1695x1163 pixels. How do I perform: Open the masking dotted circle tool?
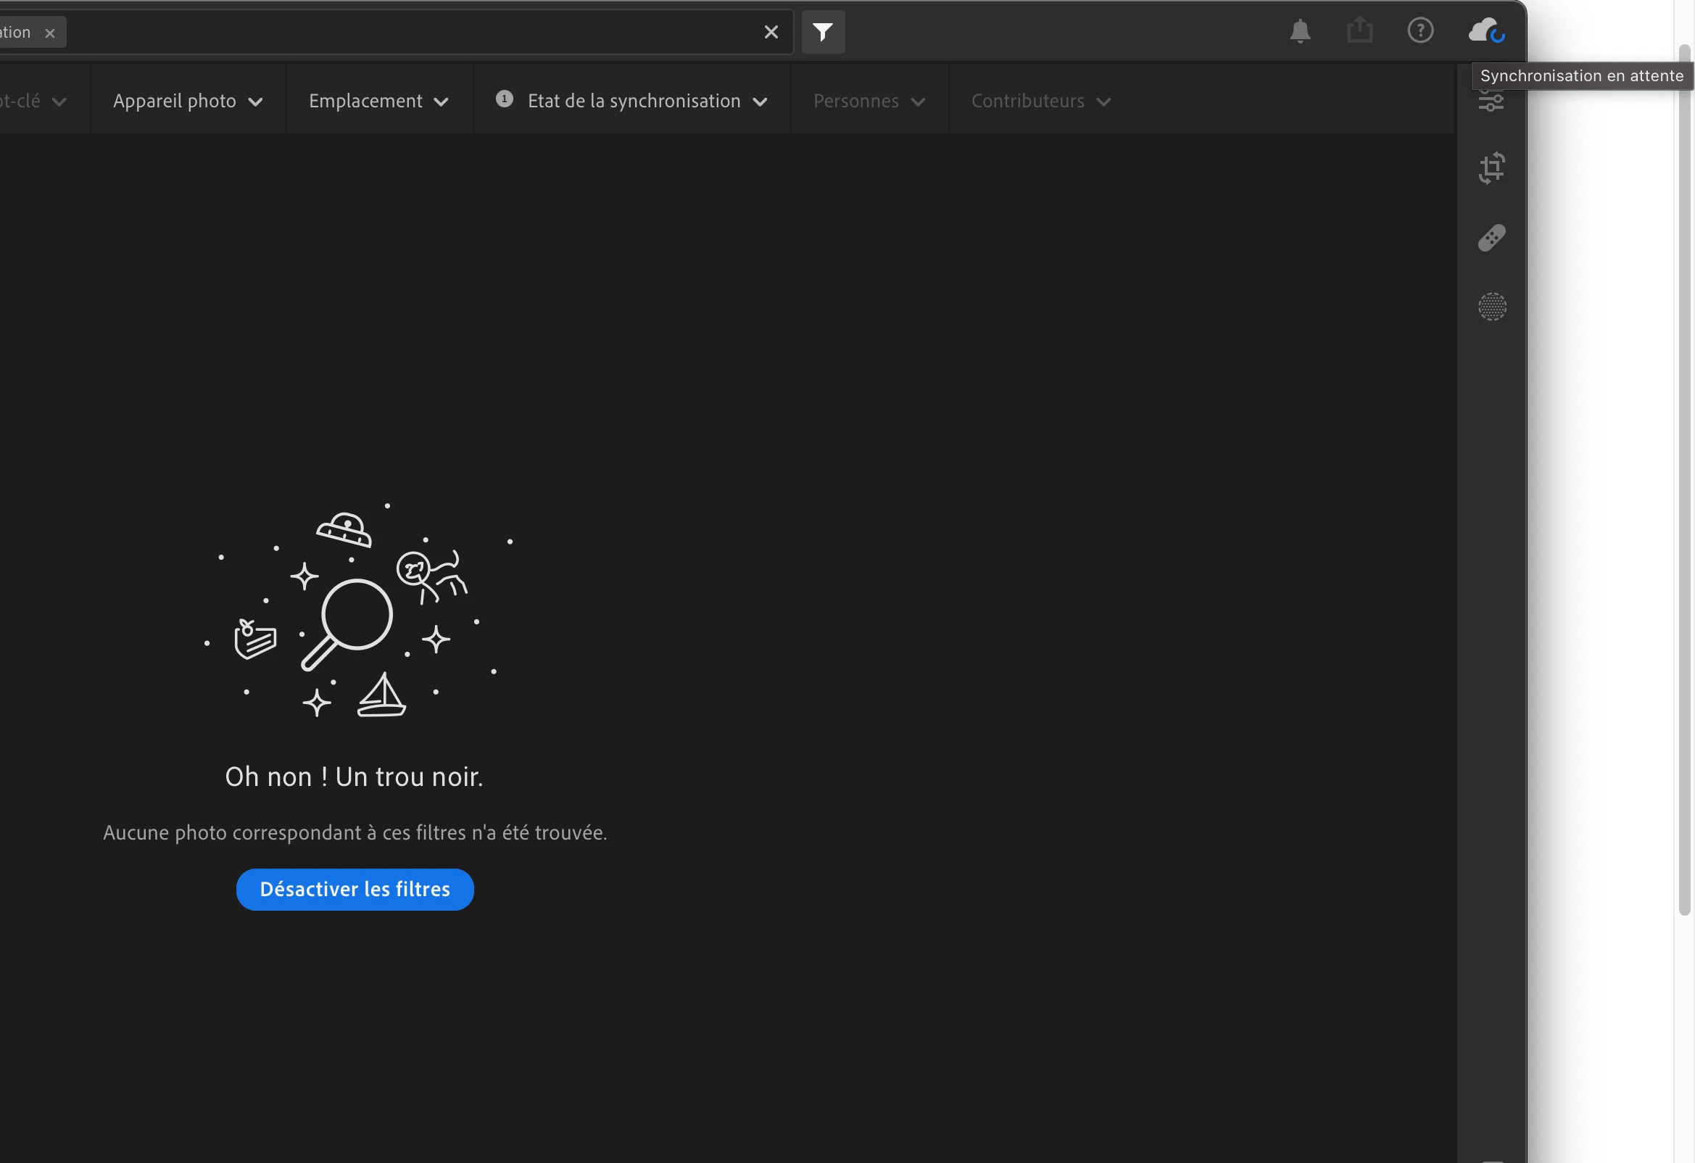[1491, 307]
